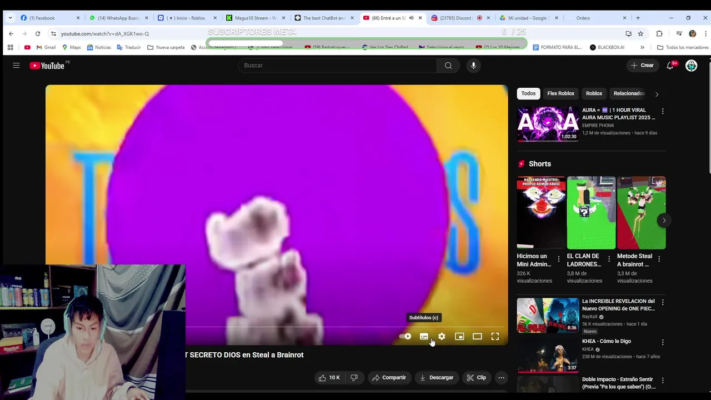Click the Compartir button
Image resolution: width=711 pixels, height=400 pixels.
(389, 378)
